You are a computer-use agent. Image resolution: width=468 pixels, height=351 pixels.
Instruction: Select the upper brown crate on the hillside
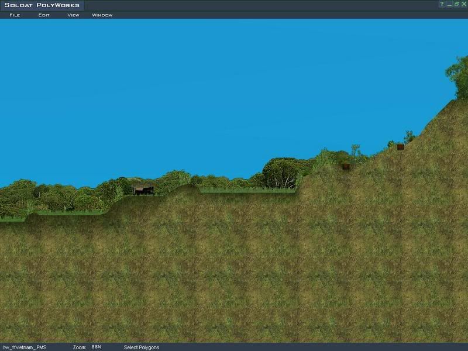401,147
